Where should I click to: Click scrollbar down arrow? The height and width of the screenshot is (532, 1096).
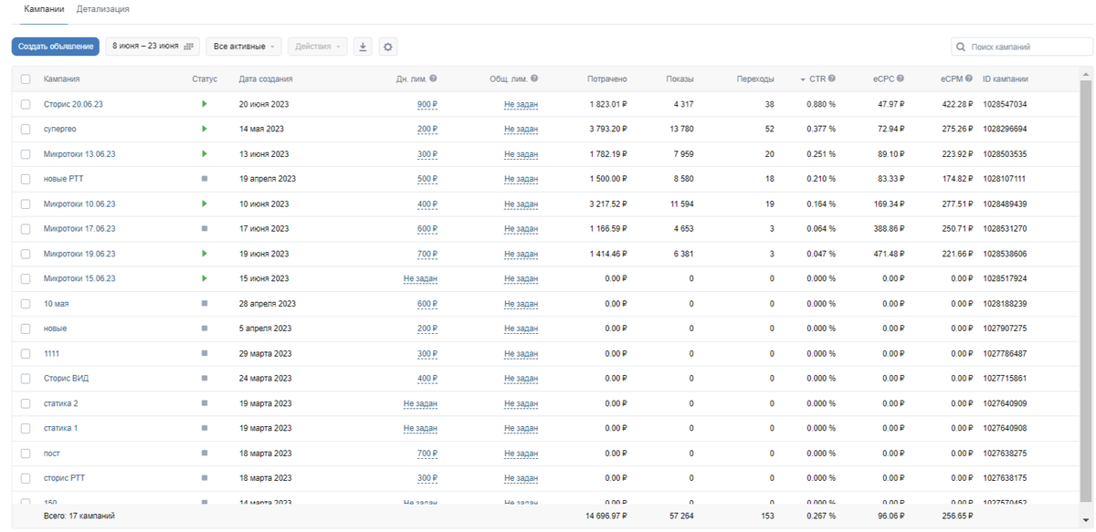click(x=1086, y=520)
